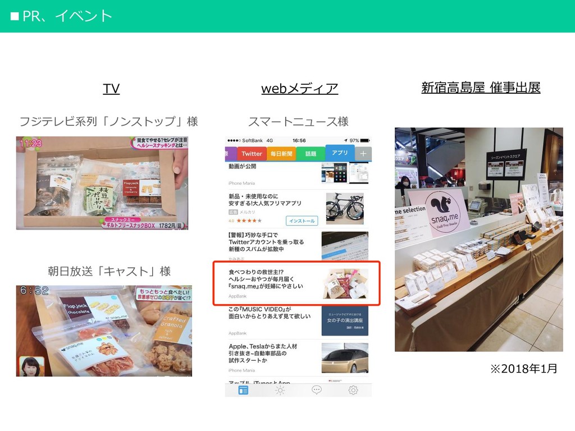Open the chat bubble icon in bottom bar
The height and width of the screenshot is (431, 575).
pyautogui.click(x=317, y=390)
